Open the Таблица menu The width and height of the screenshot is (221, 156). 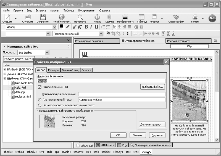coord(69,10)
